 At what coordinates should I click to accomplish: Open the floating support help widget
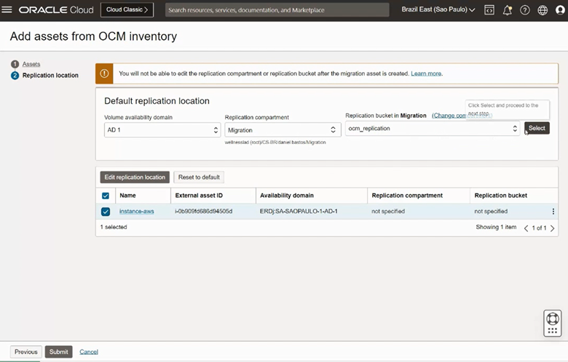point(553,323)
